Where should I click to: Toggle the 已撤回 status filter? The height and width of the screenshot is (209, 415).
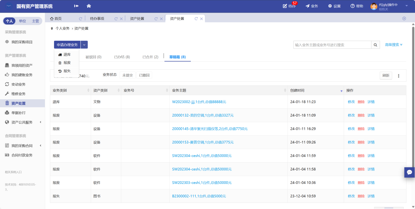click(144, 75)
